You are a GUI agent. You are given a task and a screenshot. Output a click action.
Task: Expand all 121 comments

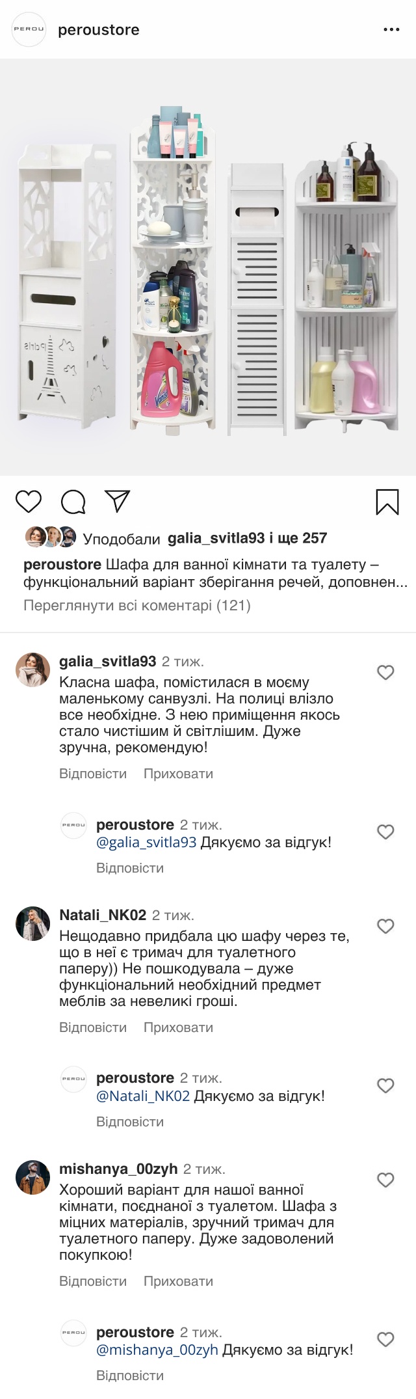[x=137, y=606]
